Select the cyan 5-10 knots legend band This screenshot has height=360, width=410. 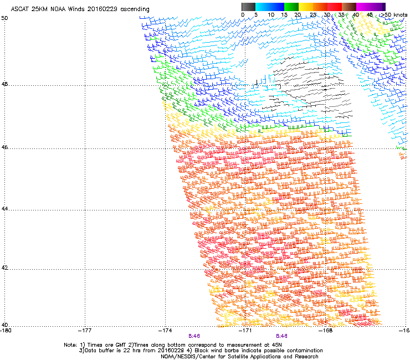(263, 7)
